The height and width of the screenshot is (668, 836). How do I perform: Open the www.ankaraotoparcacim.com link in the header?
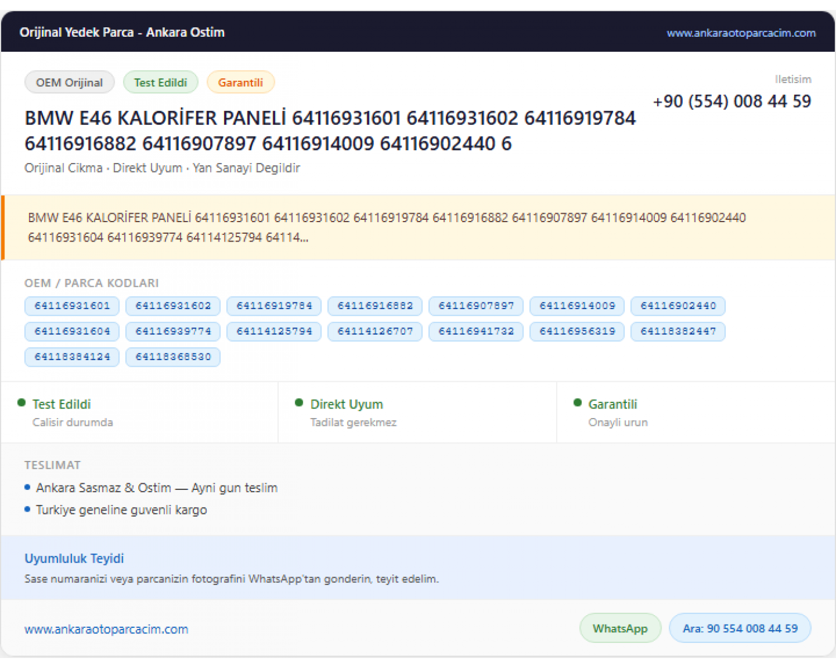(741, 33)
